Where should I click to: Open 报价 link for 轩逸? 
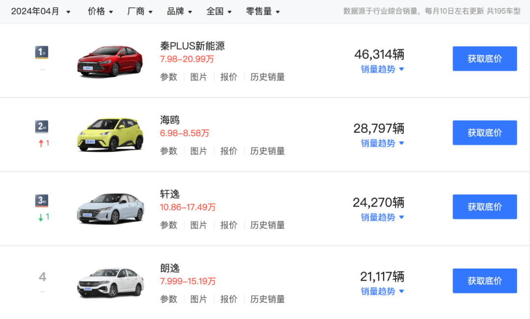[x=229, y=225]
